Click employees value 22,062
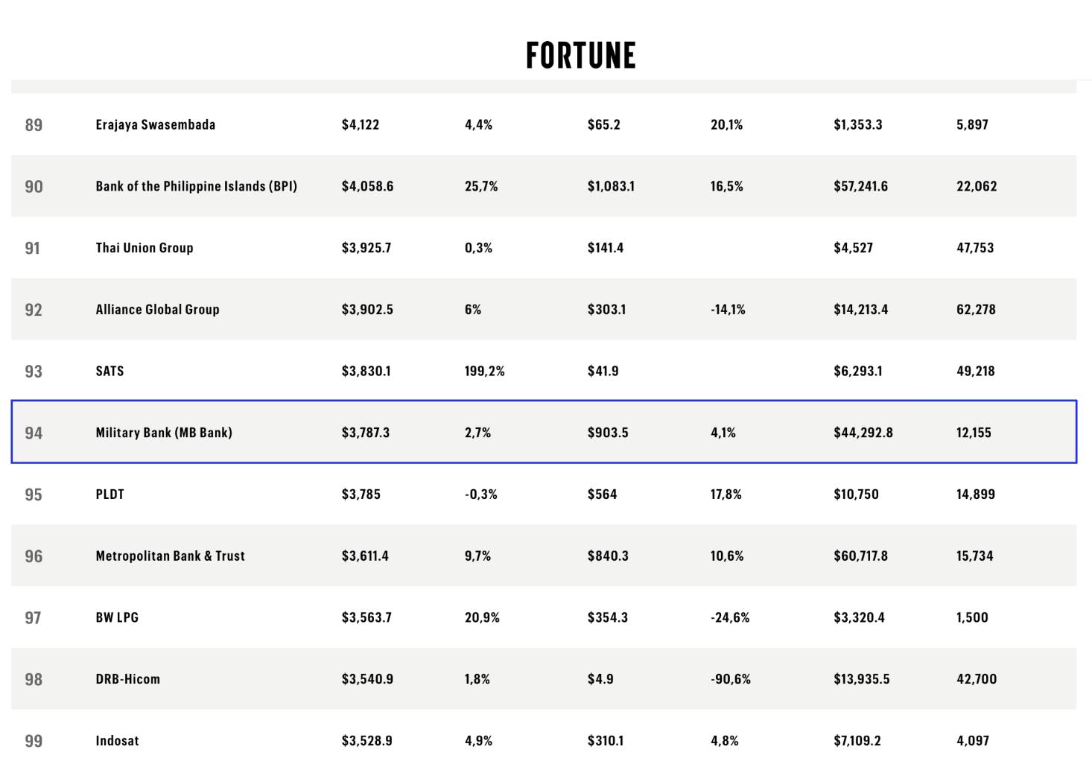This screenshot has height=770, width=1092. click(977, 186)
